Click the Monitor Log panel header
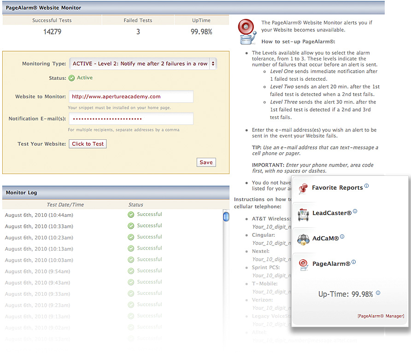 coord(116,192)
